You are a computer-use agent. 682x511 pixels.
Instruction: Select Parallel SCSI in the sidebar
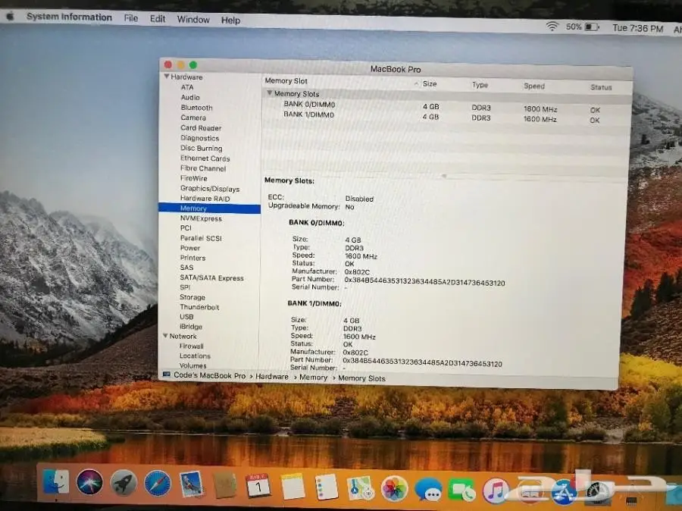pyautogui.click(x=201, y=238)
